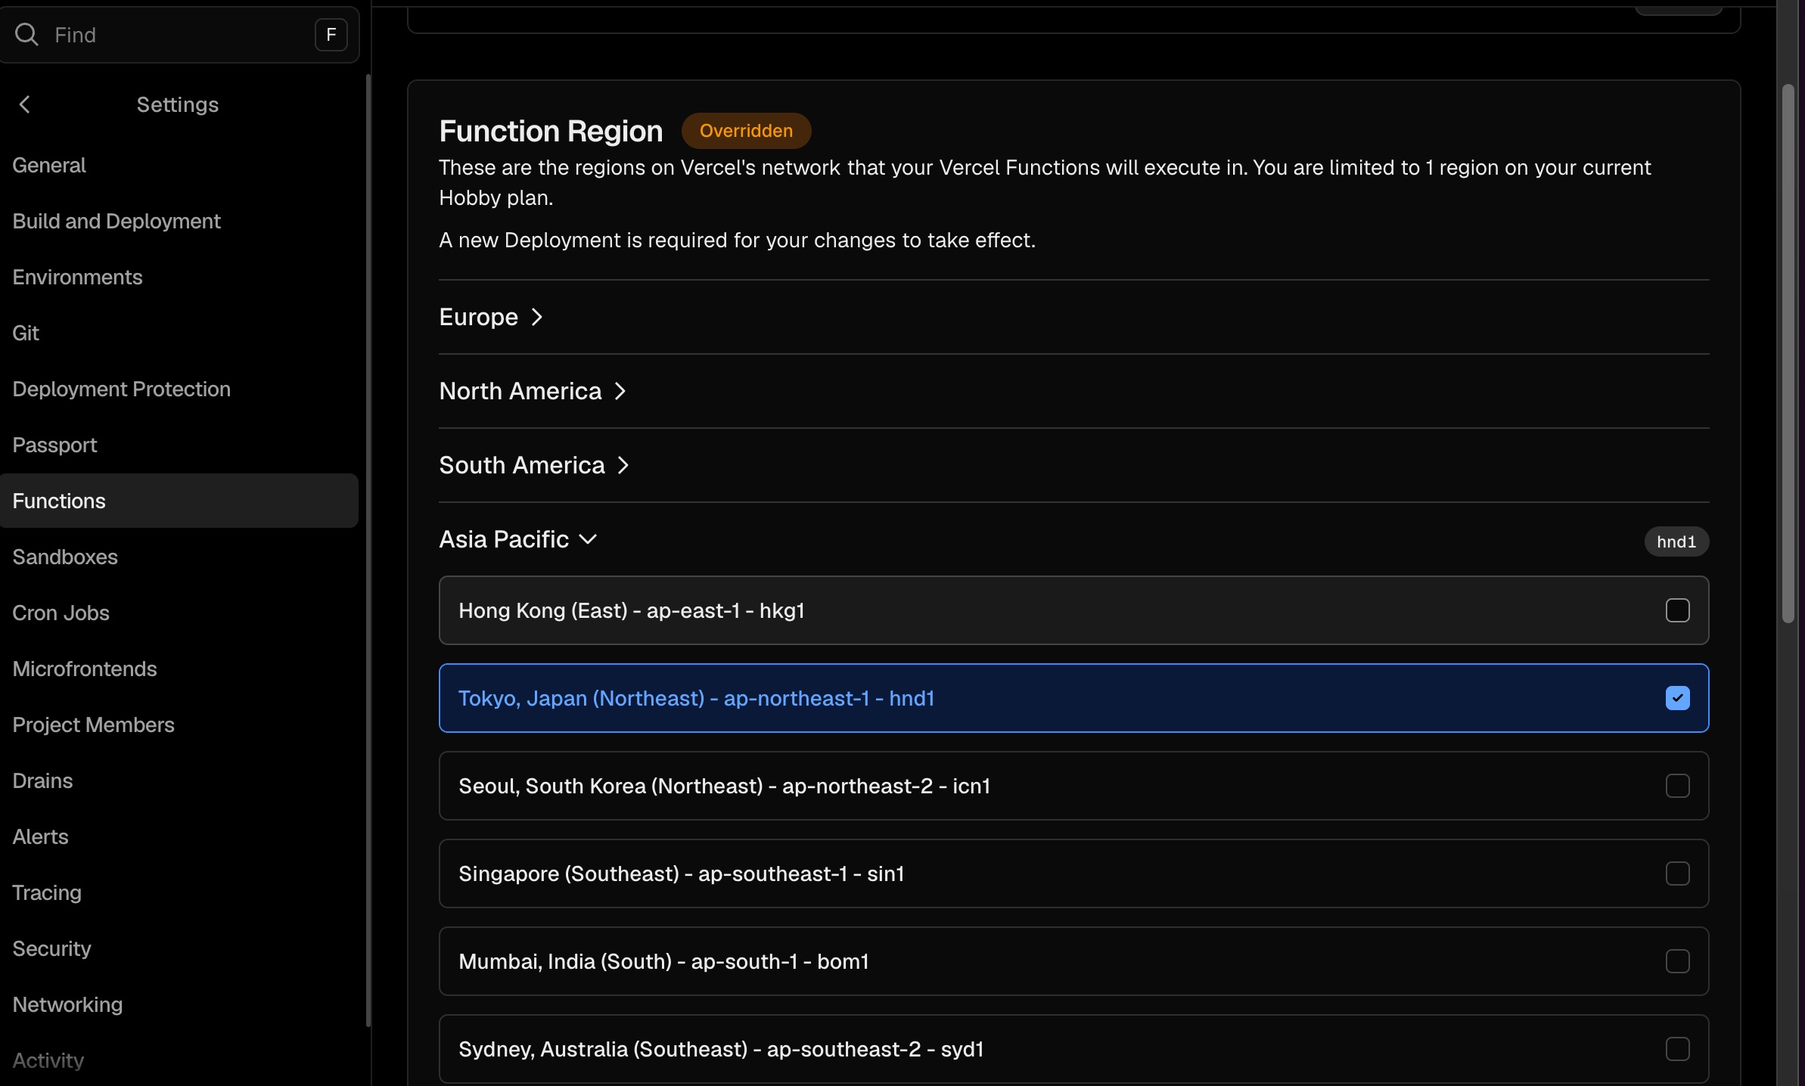Collapse the Asia Pacific regions section
Screen dimensions: 1805x1086
click(x=519, y=539)
